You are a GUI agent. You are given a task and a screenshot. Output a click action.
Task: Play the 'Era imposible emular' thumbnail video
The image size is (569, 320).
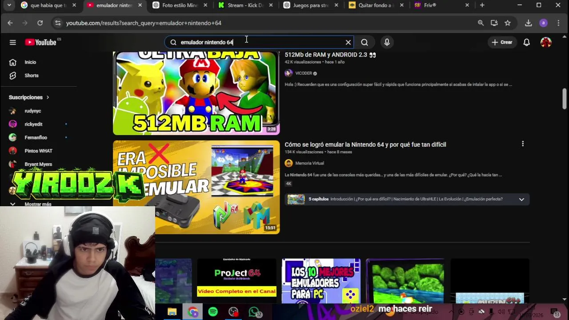196,187
